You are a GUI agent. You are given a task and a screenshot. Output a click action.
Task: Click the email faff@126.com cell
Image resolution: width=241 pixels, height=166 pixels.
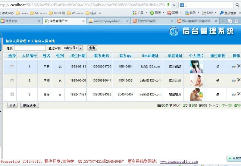point(150,67)
